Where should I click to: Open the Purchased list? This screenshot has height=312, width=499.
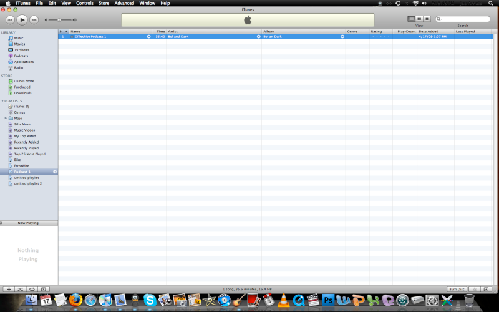point(22,87)
